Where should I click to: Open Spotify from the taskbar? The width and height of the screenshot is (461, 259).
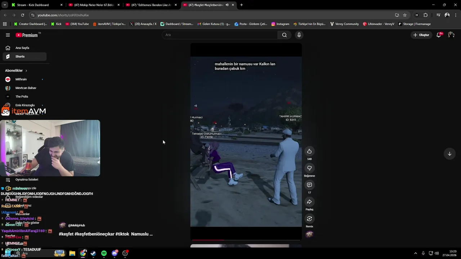coord(104,253)
